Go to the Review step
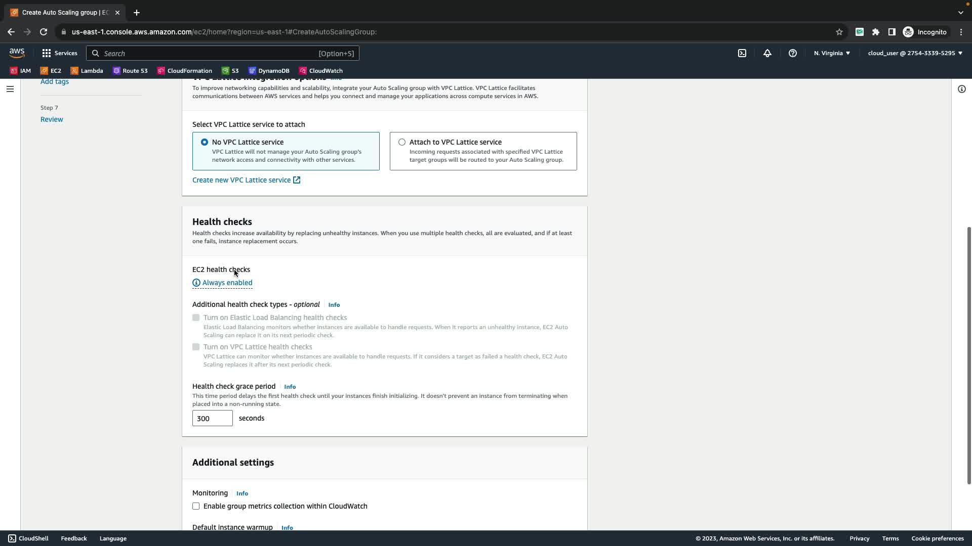972x546 pixels. (x=52, y=119)
